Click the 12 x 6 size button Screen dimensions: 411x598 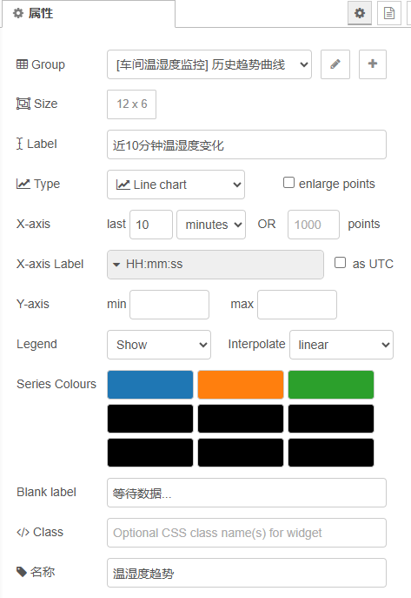(132, 104)
